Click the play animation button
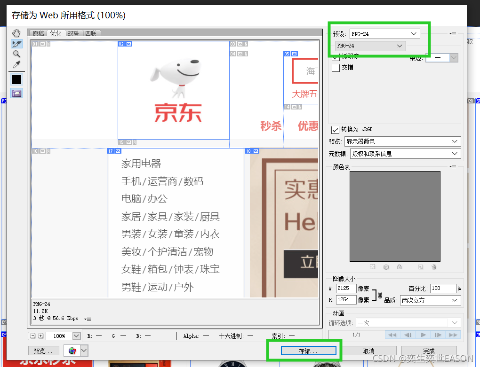480x367 pixels. click(423, 335)
